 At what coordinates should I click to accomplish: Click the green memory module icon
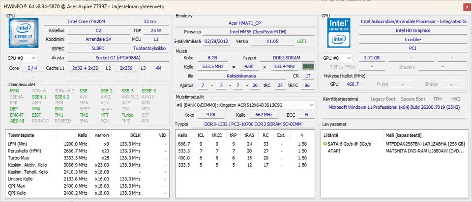[x=308, y=67]
